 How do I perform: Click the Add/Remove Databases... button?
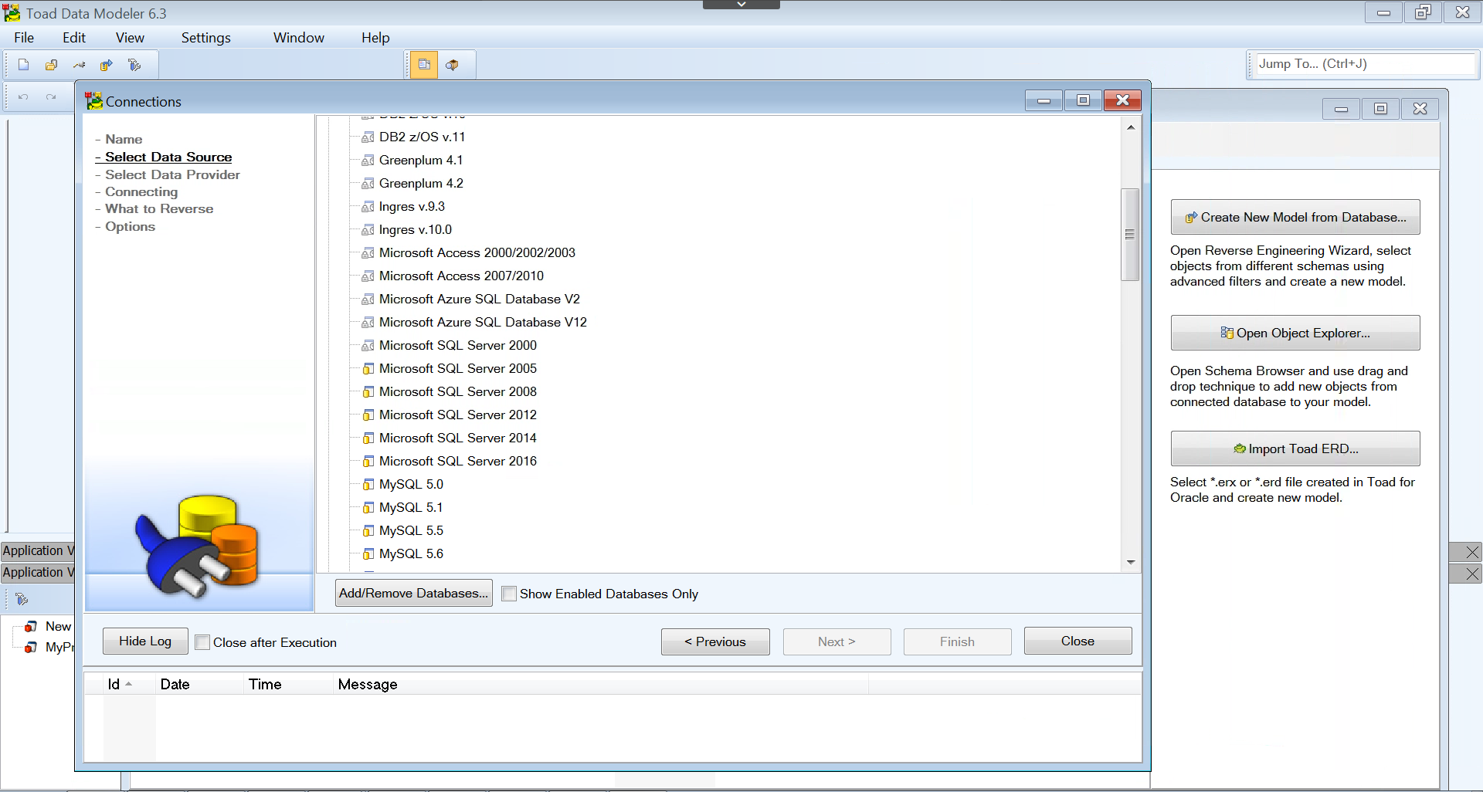[414, 593]
